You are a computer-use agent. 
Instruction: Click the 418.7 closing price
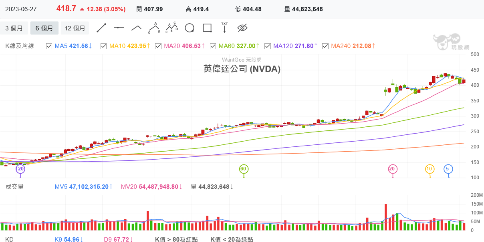[x=67, y=9]
